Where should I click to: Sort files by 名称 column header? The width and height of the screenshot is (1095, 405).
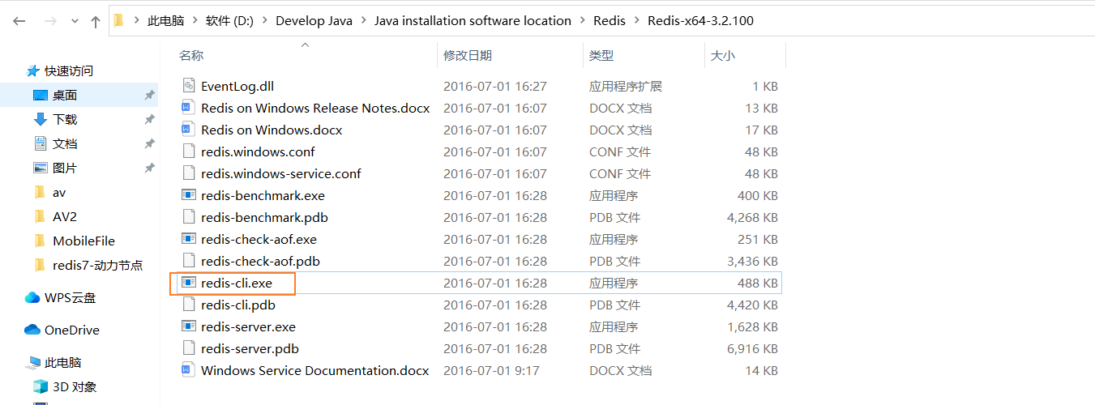[x=191, y=55]
